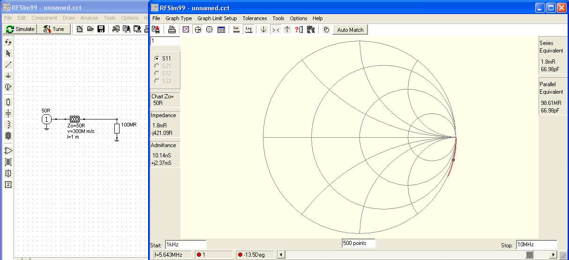Click the right arrow of marker scrollbar
This screenshot has width=569, height=260.
coord(554,254)
